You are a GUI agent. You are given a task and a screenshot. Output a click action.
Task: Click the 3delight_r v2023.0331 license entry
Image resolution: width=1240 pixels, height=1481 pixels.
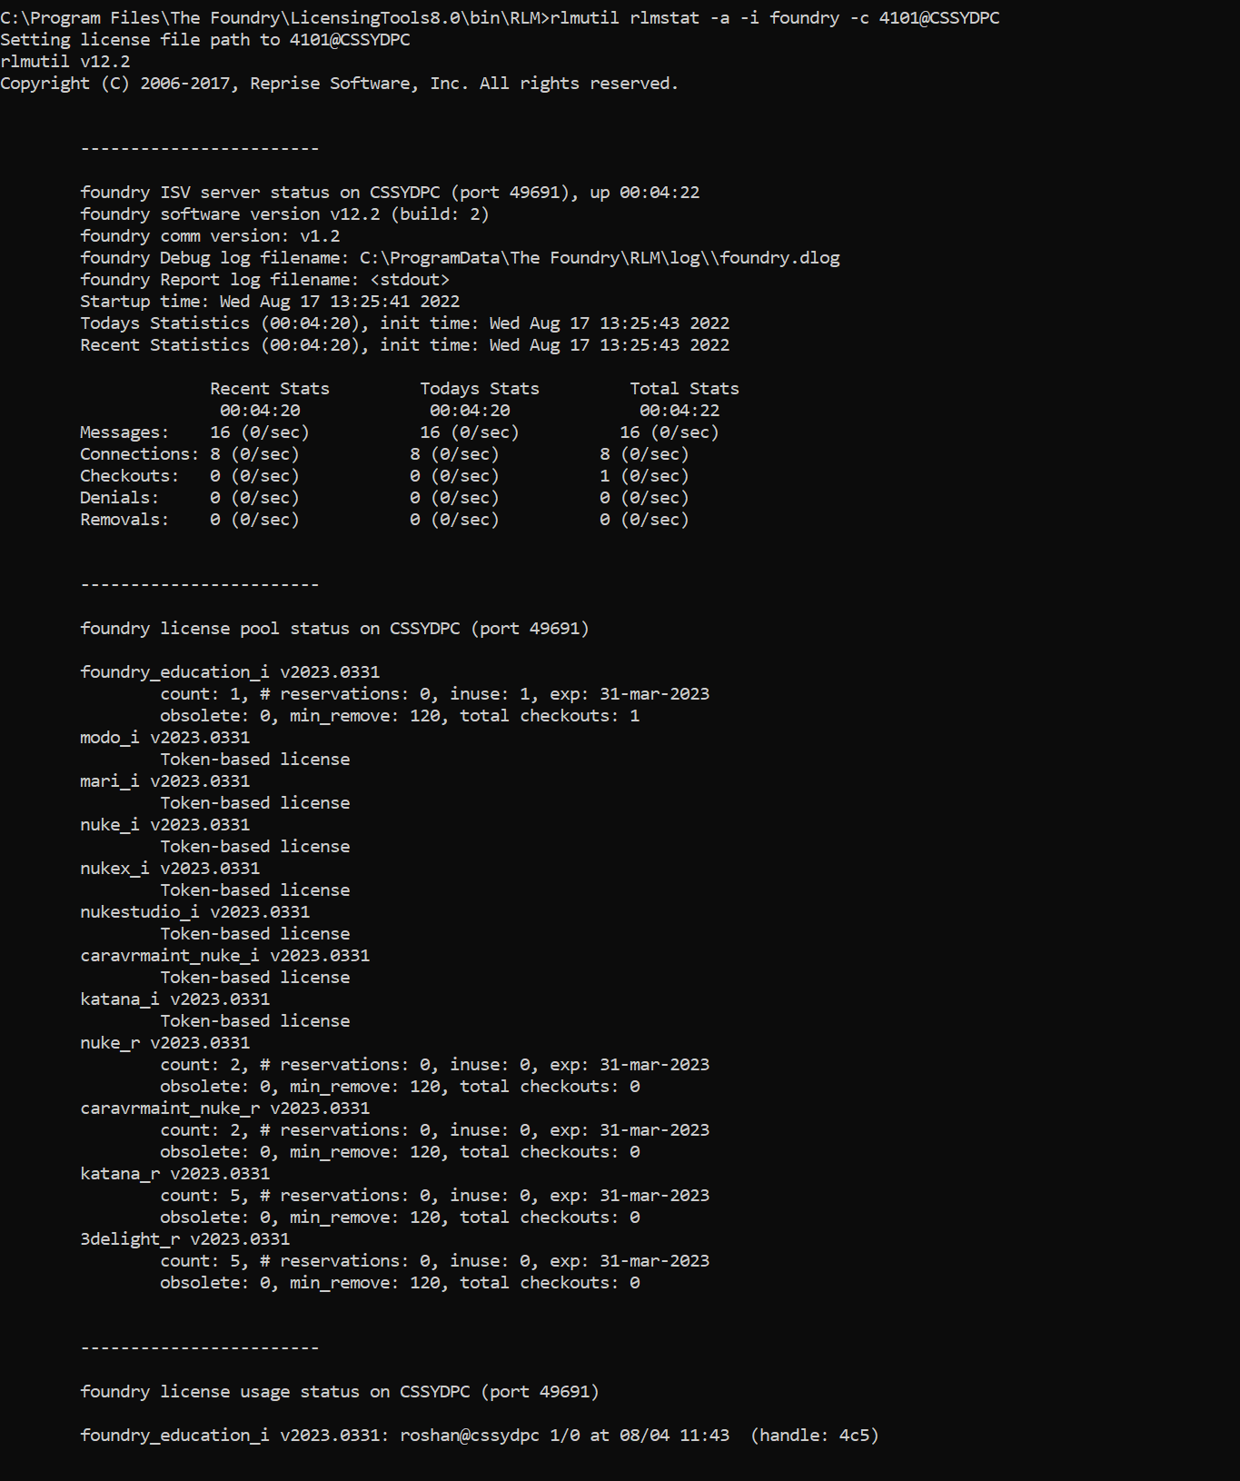(184, 1239)
